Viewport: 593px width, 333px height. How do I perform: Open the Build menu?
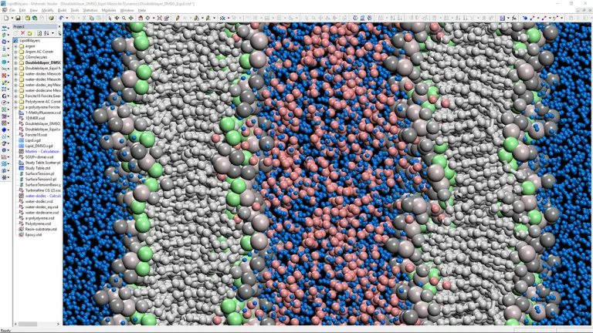click(59, 10)
